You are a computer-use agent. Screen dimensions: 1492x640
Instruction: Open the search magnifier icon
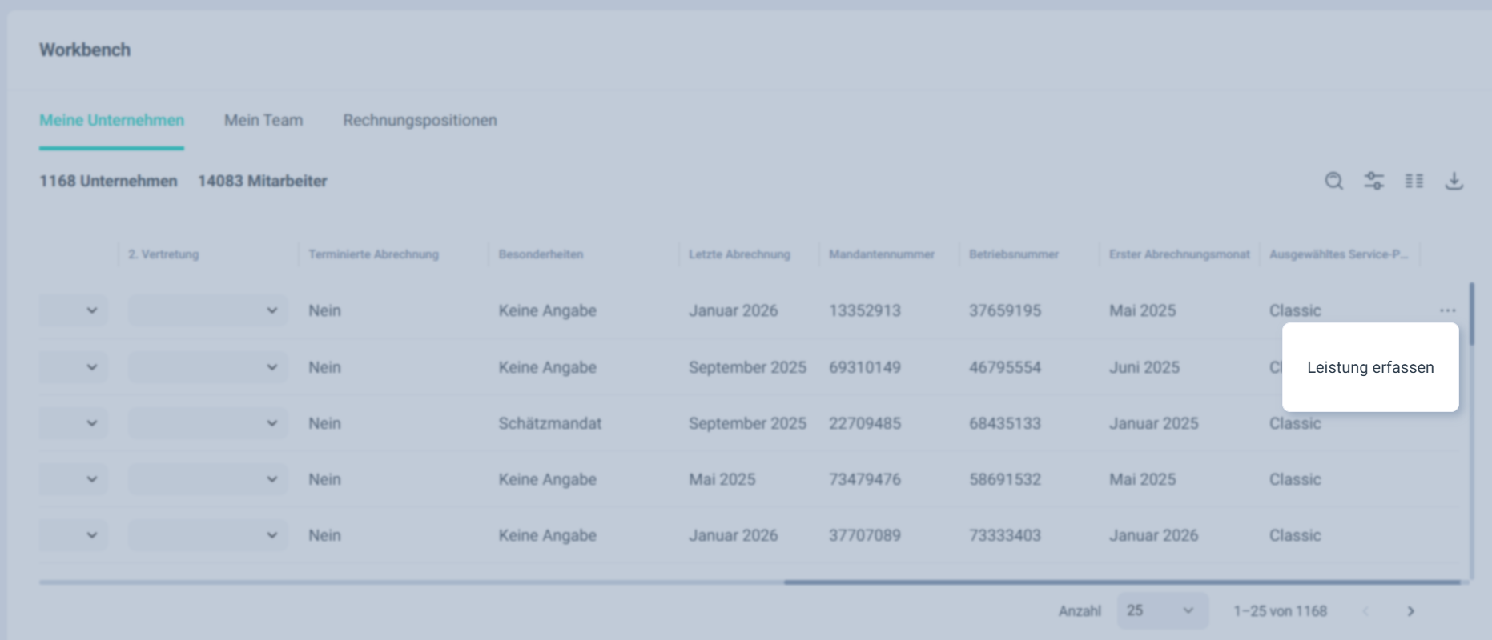pos(1333,181)
